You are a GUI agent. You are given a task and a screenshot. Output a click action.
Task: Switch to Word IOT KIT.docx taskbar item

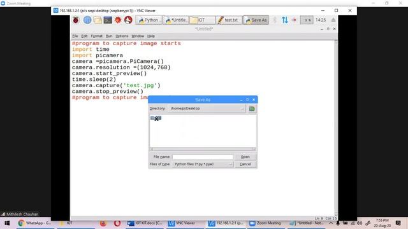(x=145, y=223)
